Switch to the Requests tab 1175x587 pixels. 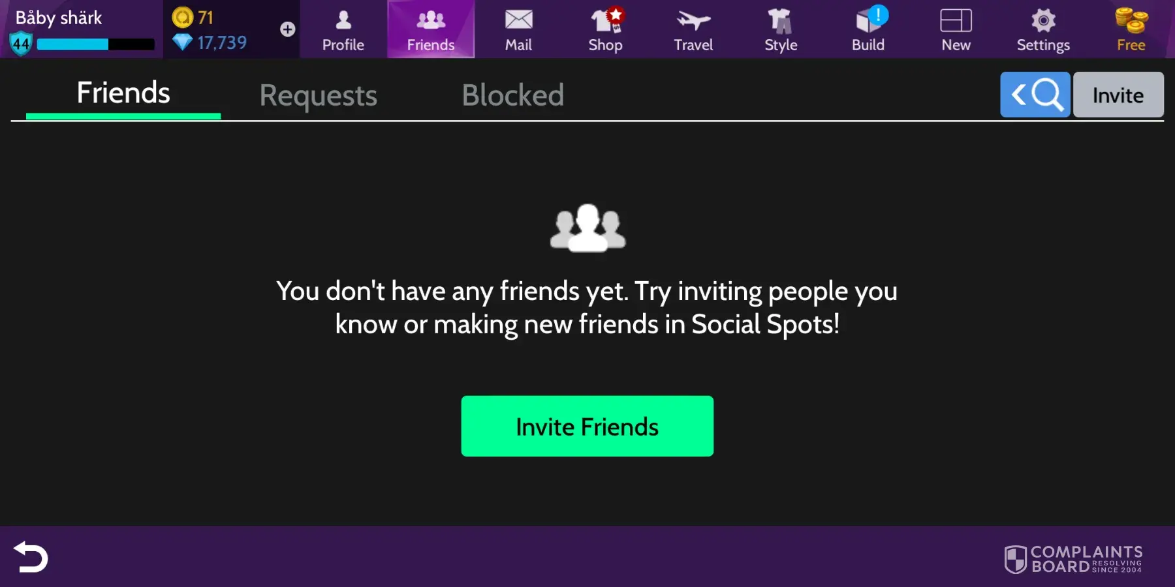[x=319, y=96]
